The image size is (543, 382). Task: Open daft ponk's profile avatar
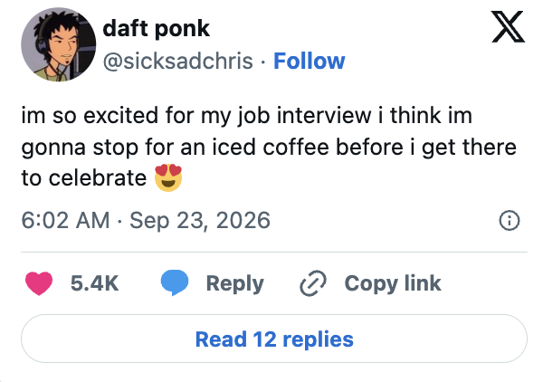[58, 44]
